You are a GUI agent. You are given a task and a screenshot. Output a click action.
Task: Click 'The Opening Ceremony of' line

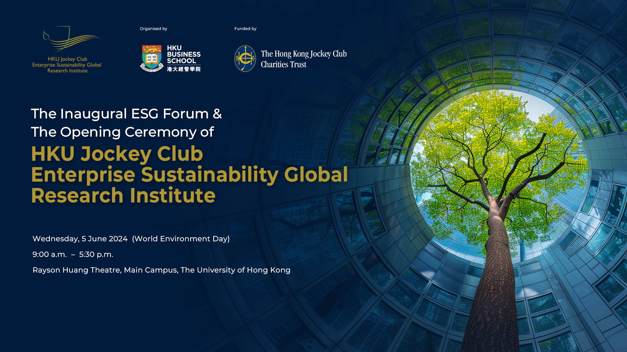click(122, 132)
